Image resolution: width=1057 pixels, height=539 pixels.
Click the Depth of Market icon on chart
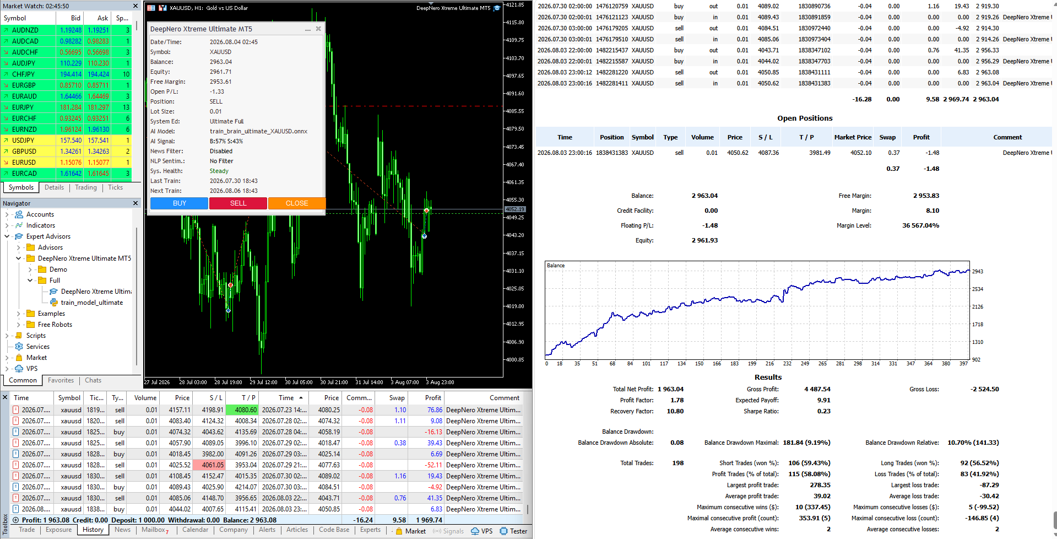151,8
